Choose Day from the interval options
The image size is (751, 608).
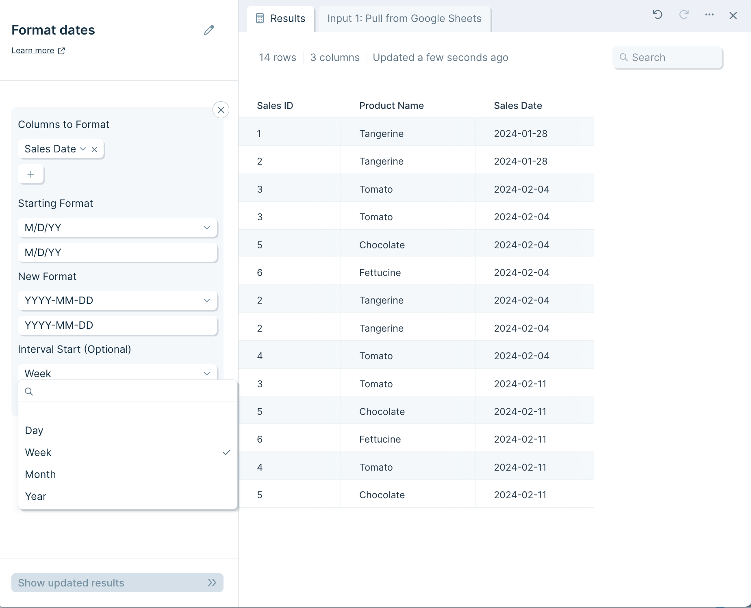point(34,430)
